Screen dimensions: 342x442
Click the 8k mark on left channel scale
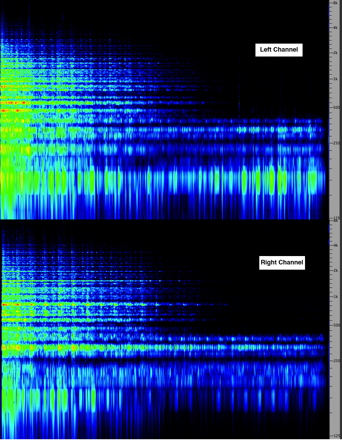(335, 3)
